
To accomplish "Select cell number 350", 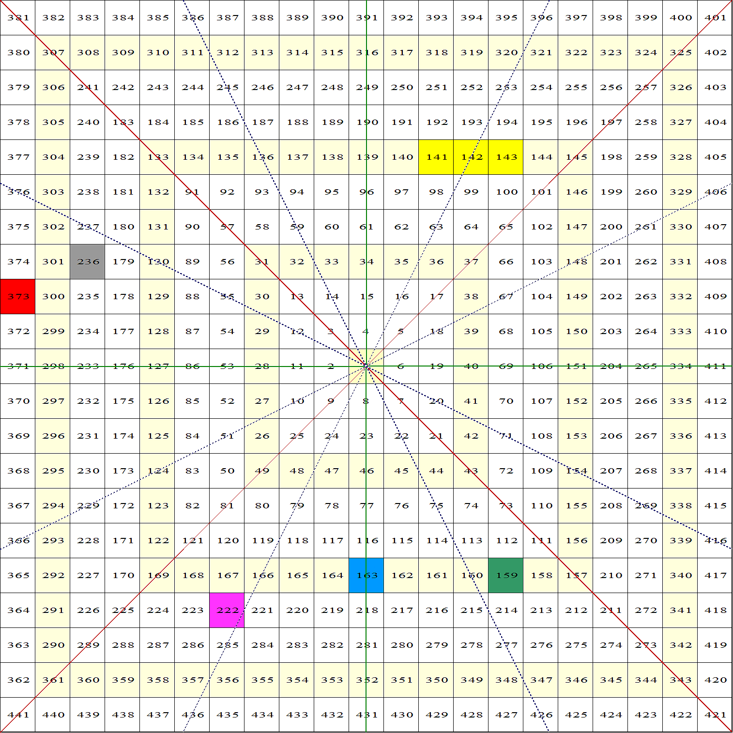I will (x=436, y=680).
